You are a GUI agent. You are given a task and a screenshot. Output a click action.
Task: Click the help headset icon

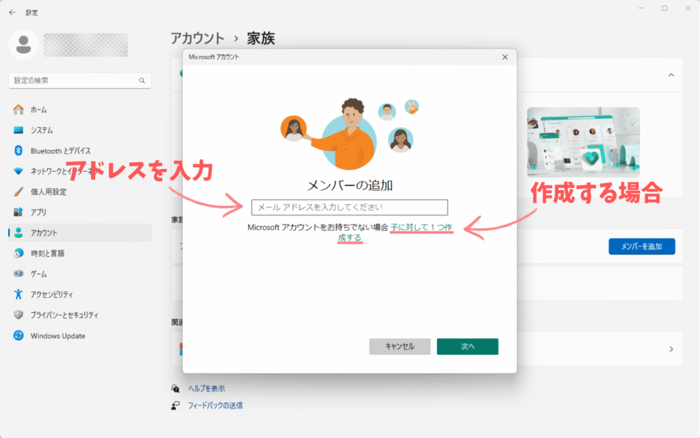176,389
